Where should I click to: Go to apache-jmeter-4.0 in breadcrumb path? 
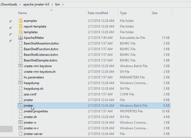[36, 4]
